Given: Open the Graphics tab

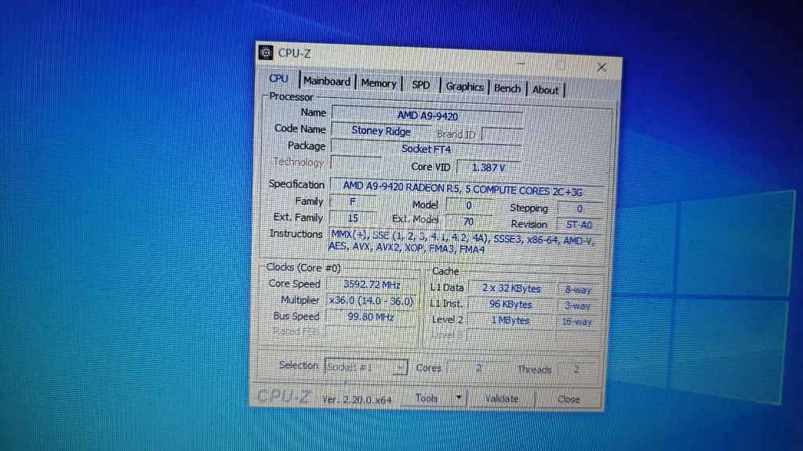Looking at the screenshot, I should pos(464,87).
